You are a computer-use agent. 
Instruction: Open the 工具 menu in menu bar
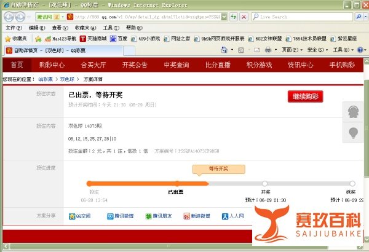pos(111,28)
